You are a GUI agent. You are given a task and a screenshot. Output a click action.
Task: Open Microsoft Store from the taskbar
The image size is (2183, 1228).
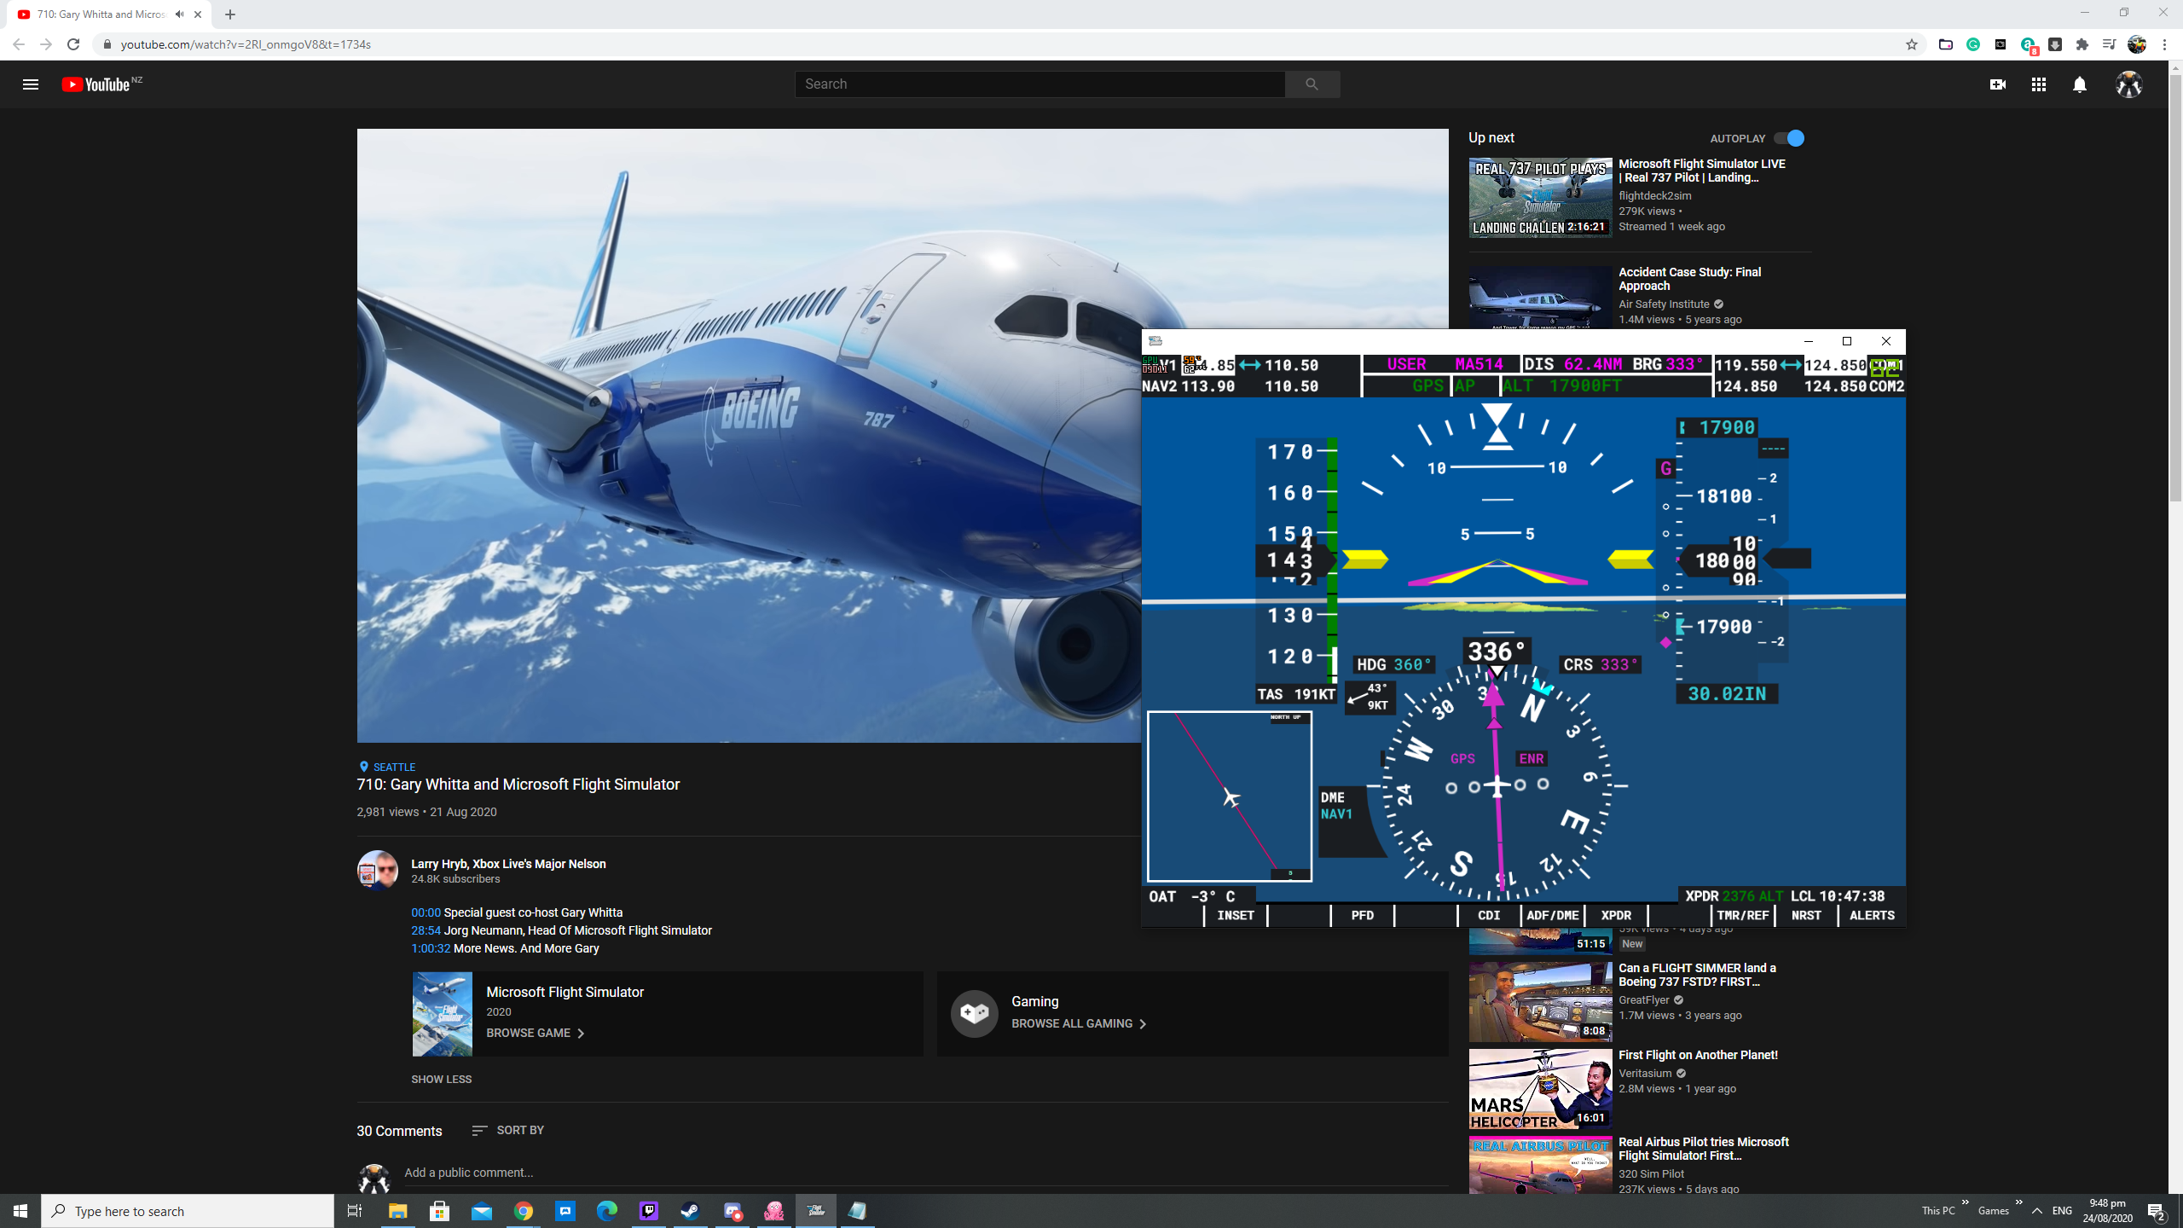tap(439, 1210)
